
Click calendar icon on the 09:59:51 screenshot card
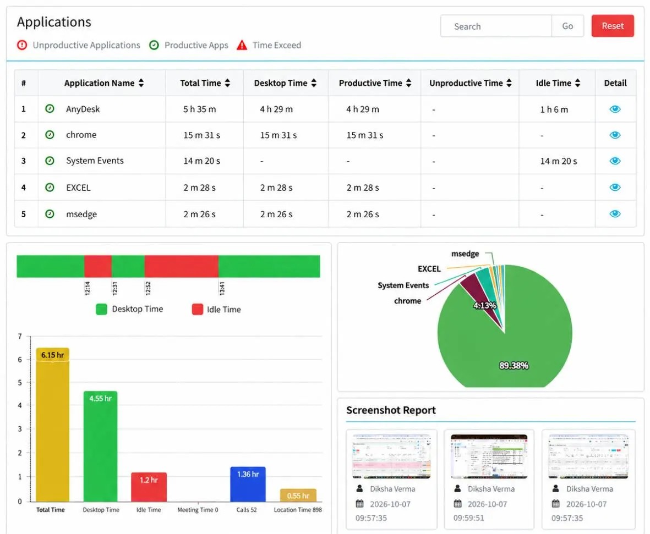(457, 503)
